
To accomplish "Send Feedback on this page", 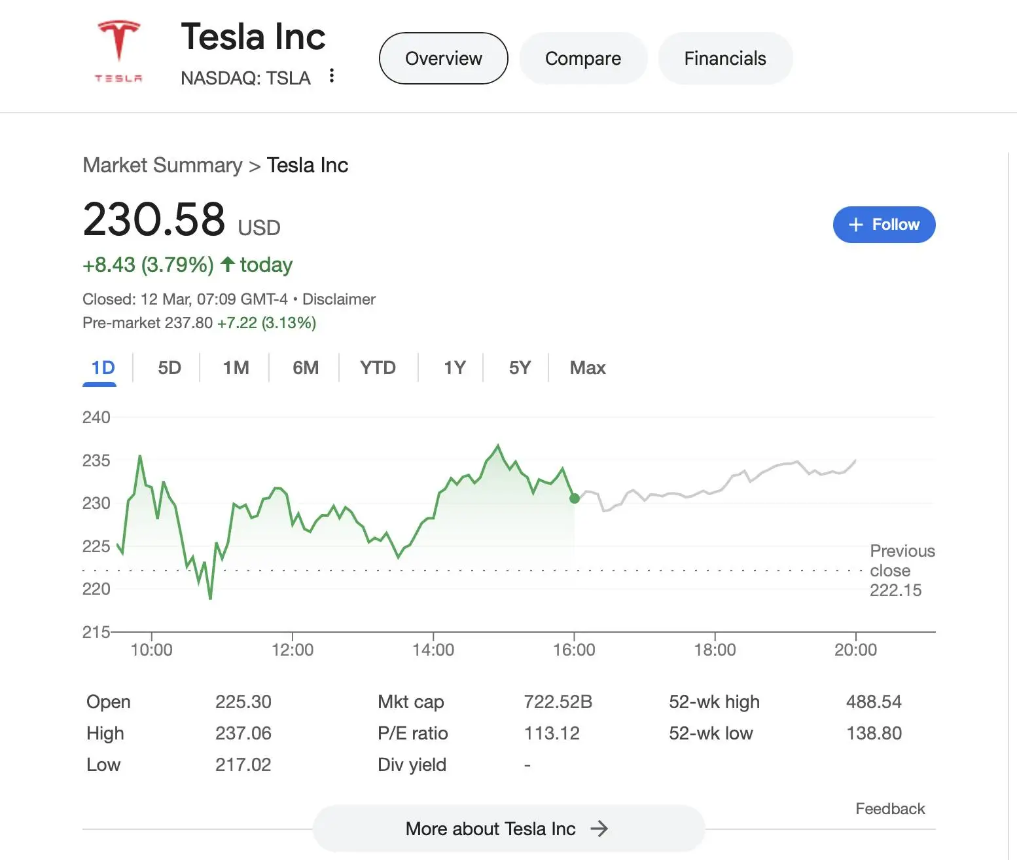I will click(x=890, y=808).
